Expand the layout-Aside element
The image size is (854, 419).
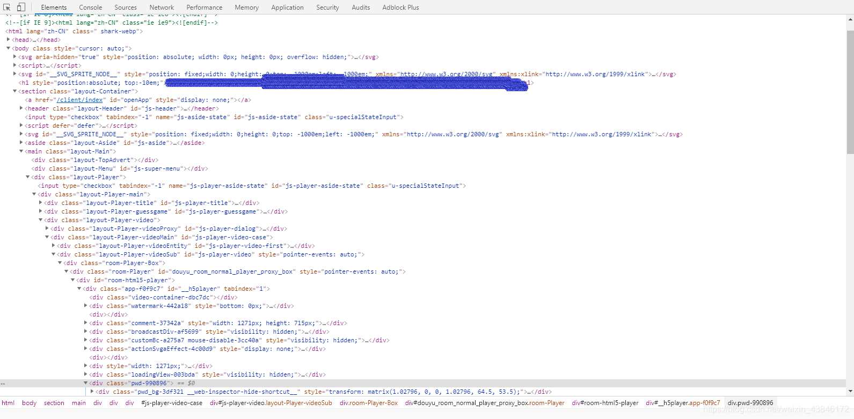(x=21, y=143)
